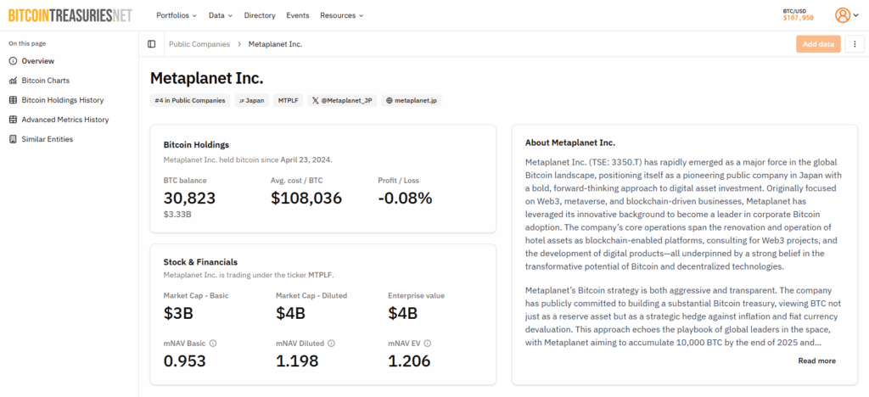Go to Public Companies breadcrumb
Image resolution: width=869 pixels, height=397 pixels.
click(199, 44)
